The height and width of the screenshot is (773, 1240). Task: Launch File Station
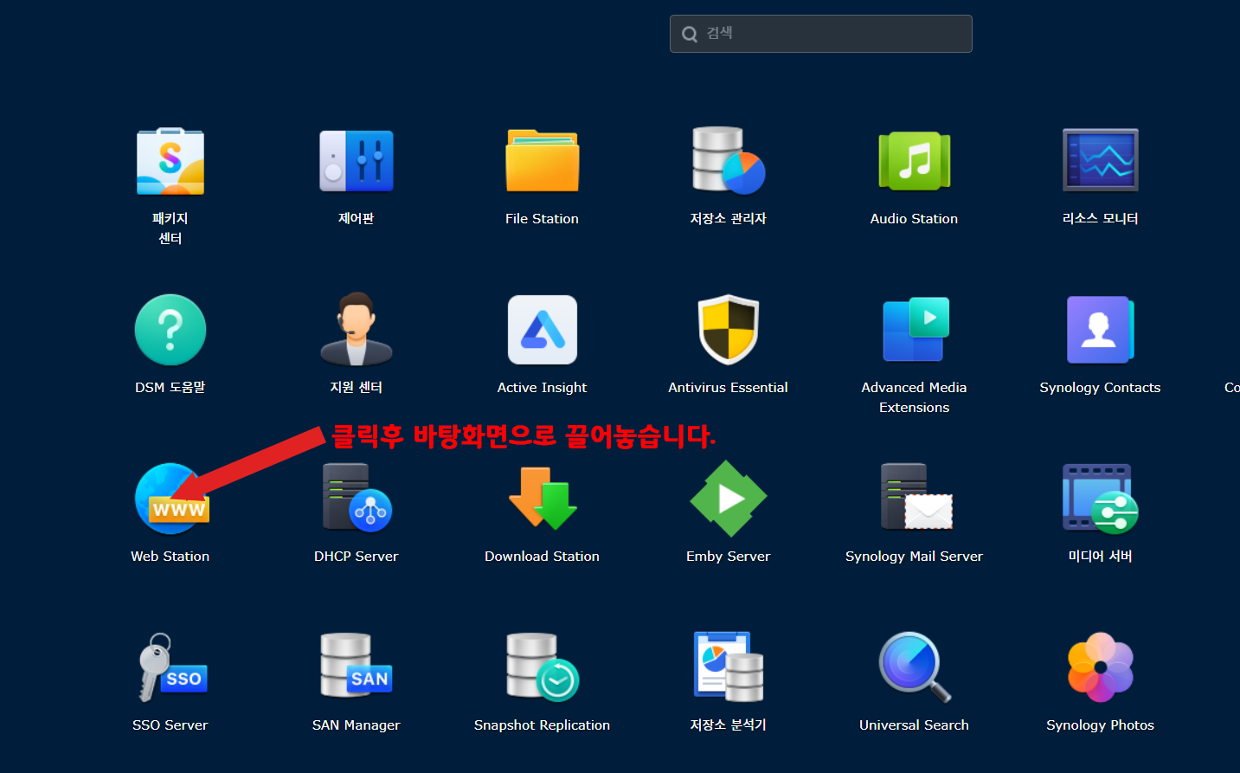tap(543, 161)
